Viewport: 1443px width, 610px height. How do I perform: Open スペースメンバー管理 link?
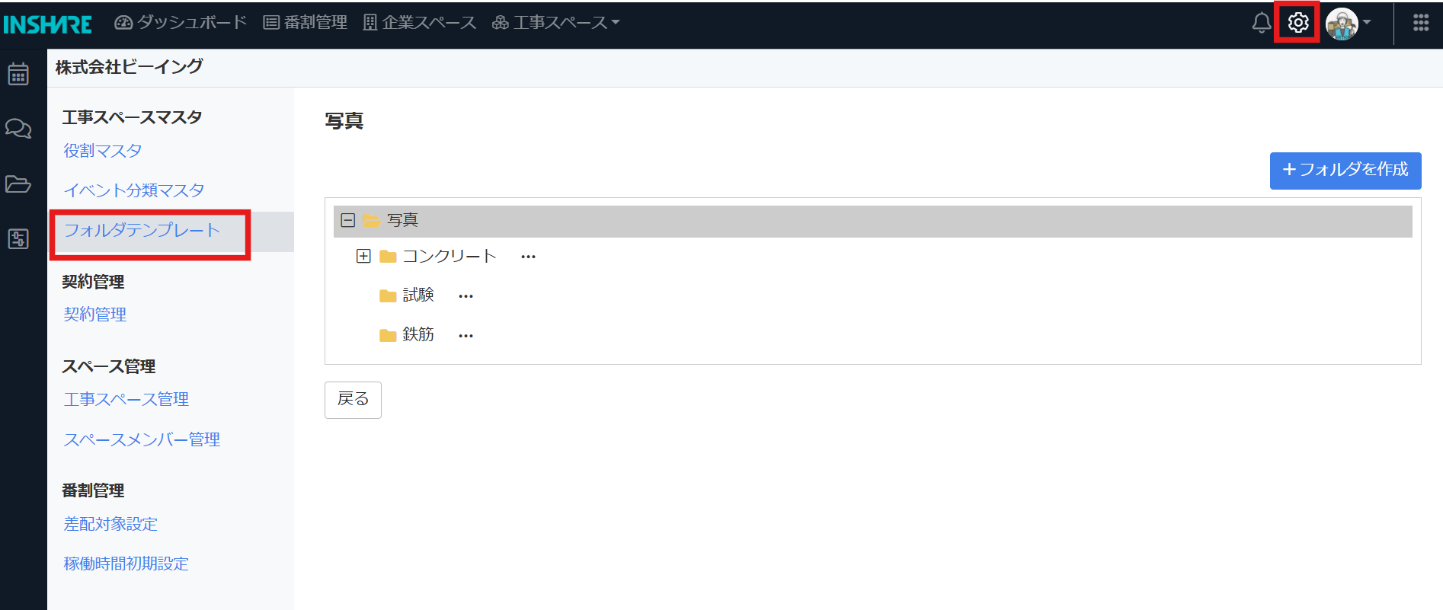pyautogui.click(x=142, y=440)
